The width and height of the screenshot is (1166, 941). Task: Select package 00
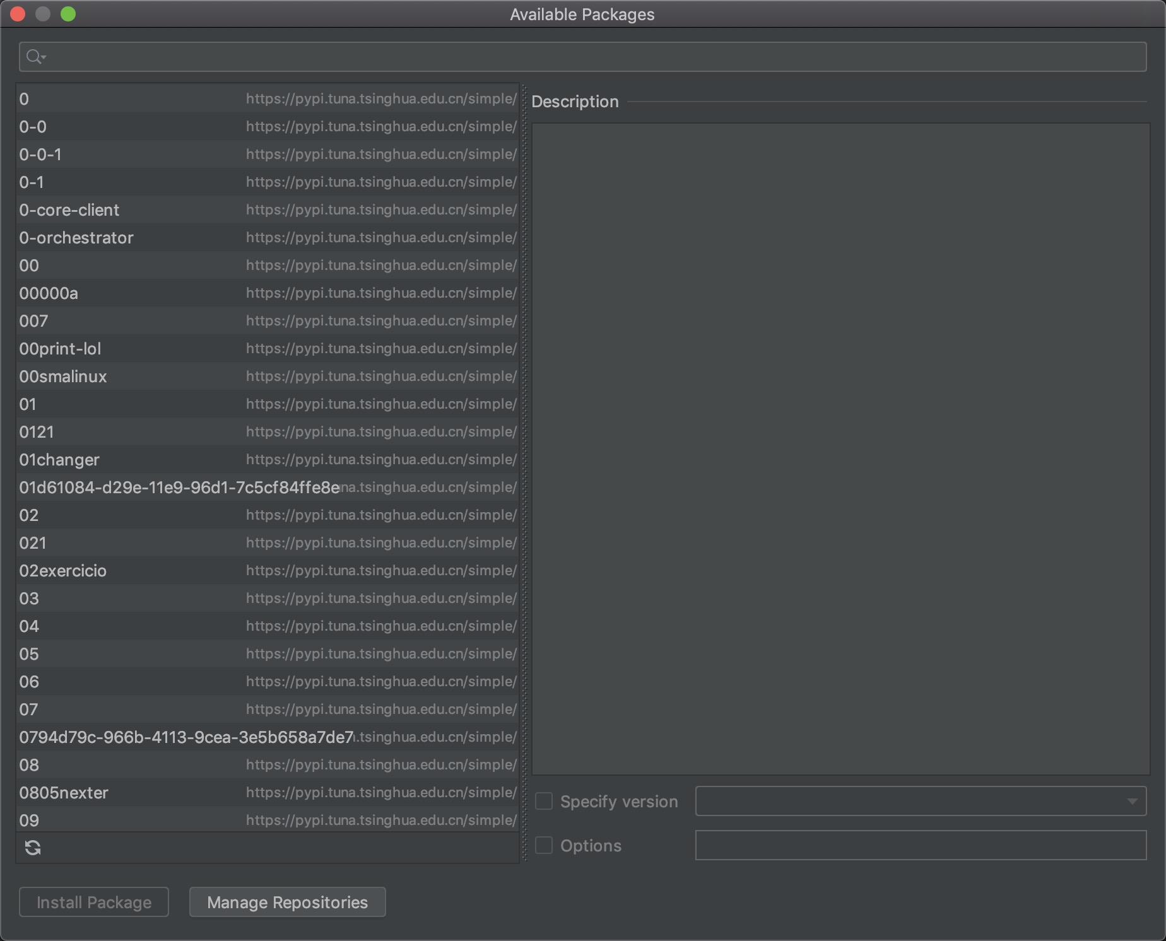[x=268, y=265]
